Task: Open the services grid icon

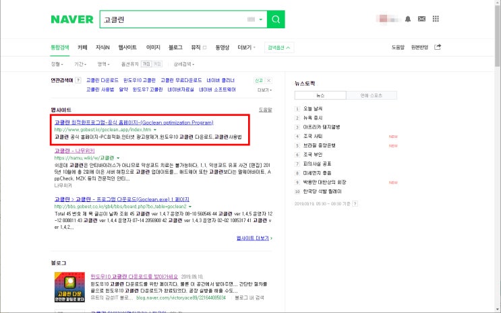Action: click(x=436, y=19)
